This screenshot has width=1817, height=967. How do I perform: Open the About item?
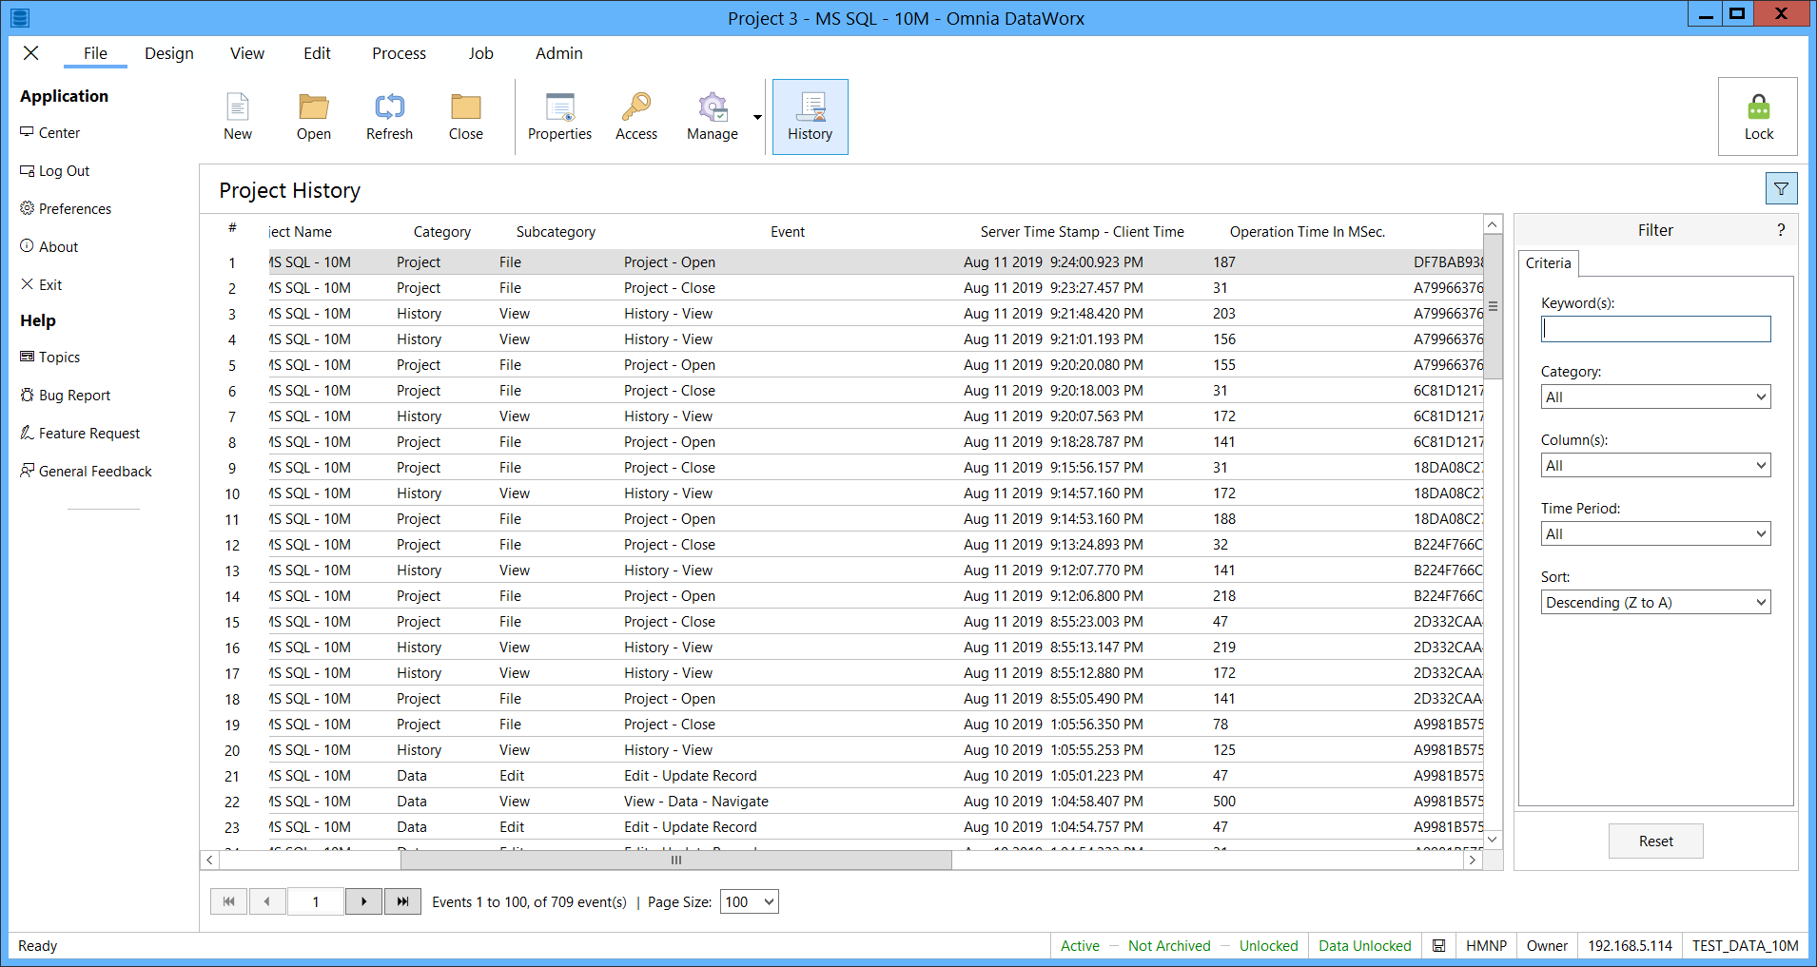coord(49,247)
